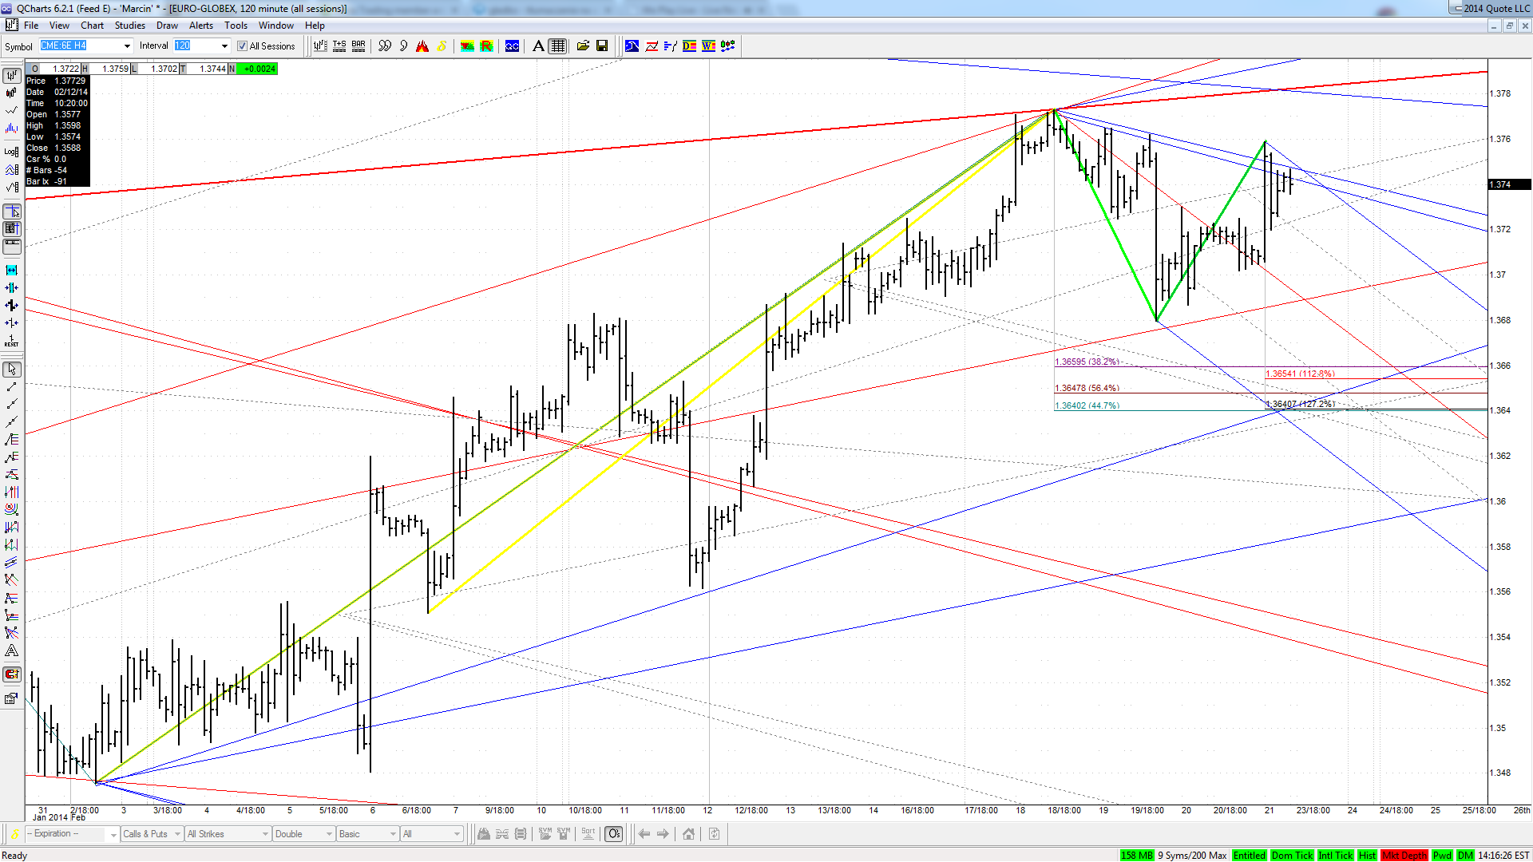1533x862 pixels.
Task: Click the red flame toolbar icon
Action: [x=422, y=46]
